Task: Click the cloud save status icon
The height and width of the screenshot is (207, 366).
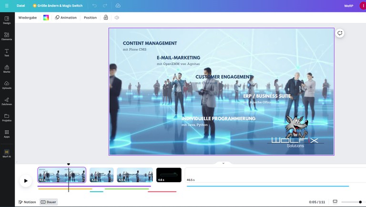Action: tap(118, 5)
